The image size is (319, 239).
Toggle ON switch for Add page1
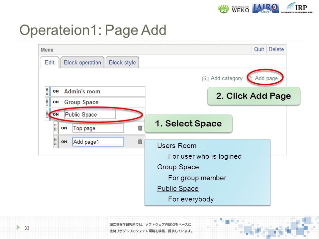point(64,142)
